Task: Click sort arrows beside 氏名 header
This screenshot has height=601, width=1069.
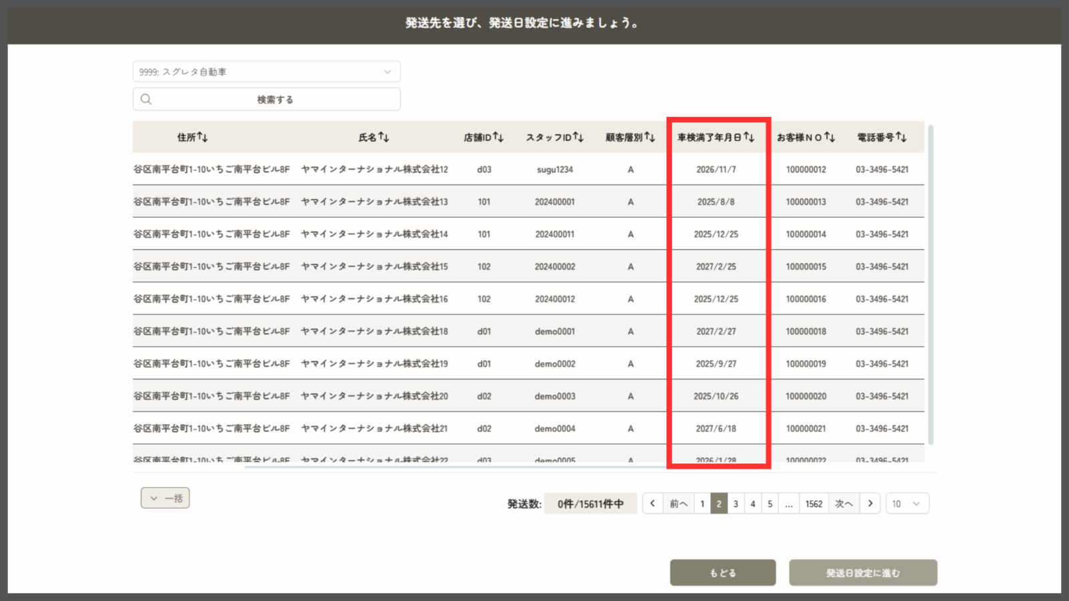Action: 384,137
